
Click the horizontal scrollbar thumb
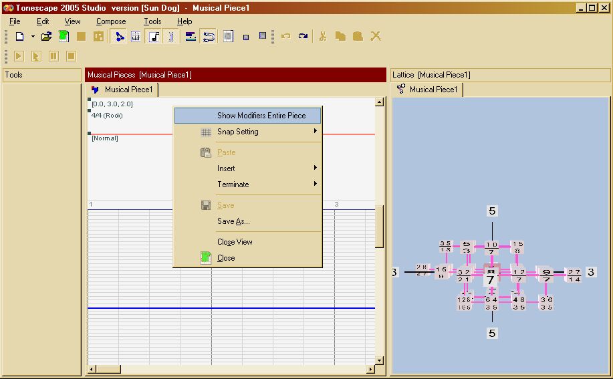109,369
